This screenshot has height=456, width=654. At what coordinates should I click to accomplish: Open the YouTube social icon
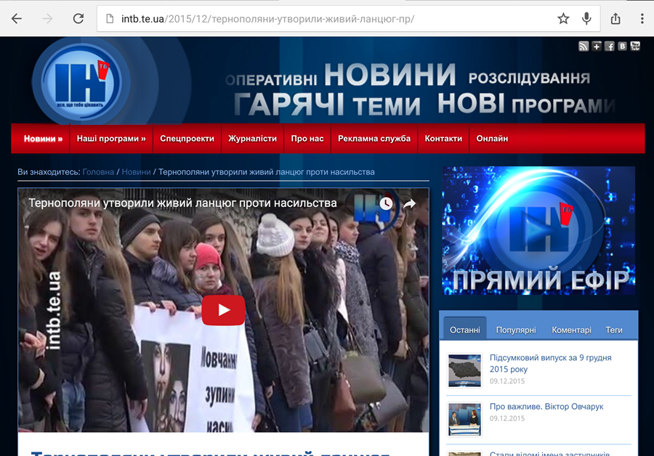(x=635, y=46)
